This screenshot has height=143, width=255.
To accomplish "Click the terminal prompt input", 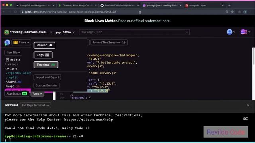I will (x=10, y=140).
